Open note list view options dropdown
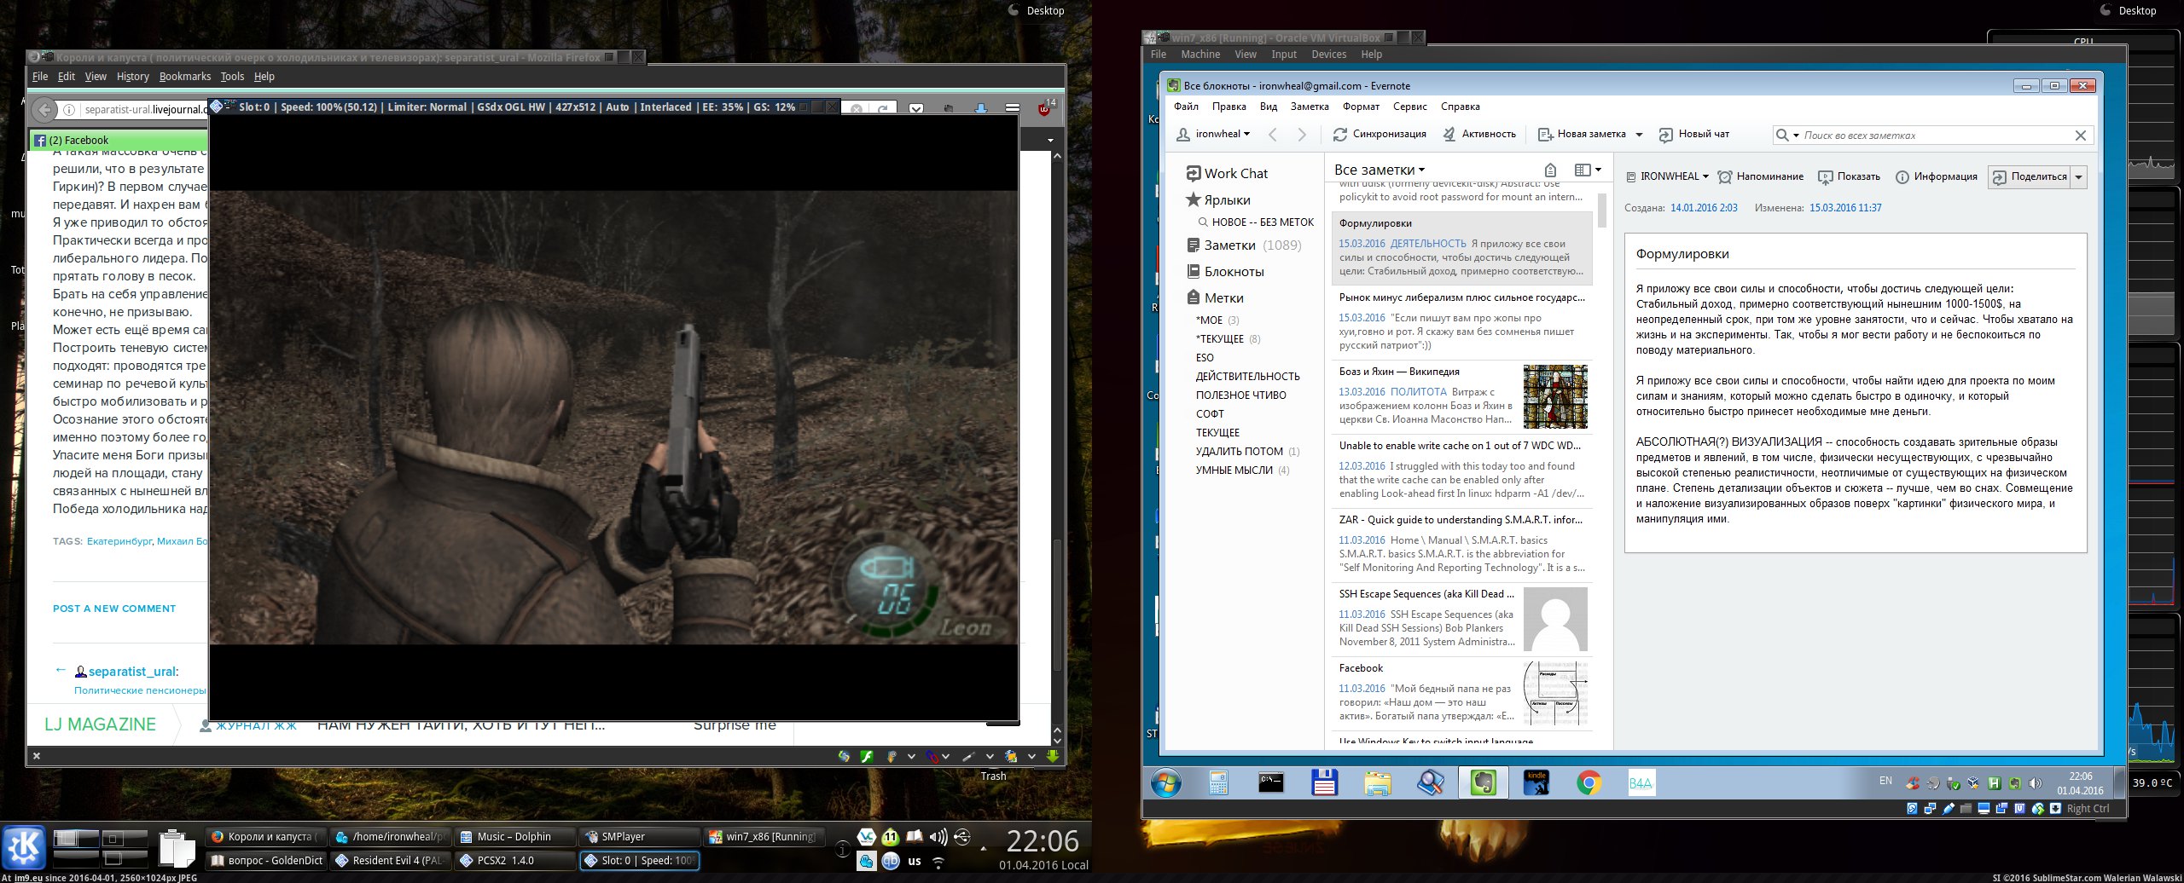This screenshot has width=2184, height=883. (1588, 170)
